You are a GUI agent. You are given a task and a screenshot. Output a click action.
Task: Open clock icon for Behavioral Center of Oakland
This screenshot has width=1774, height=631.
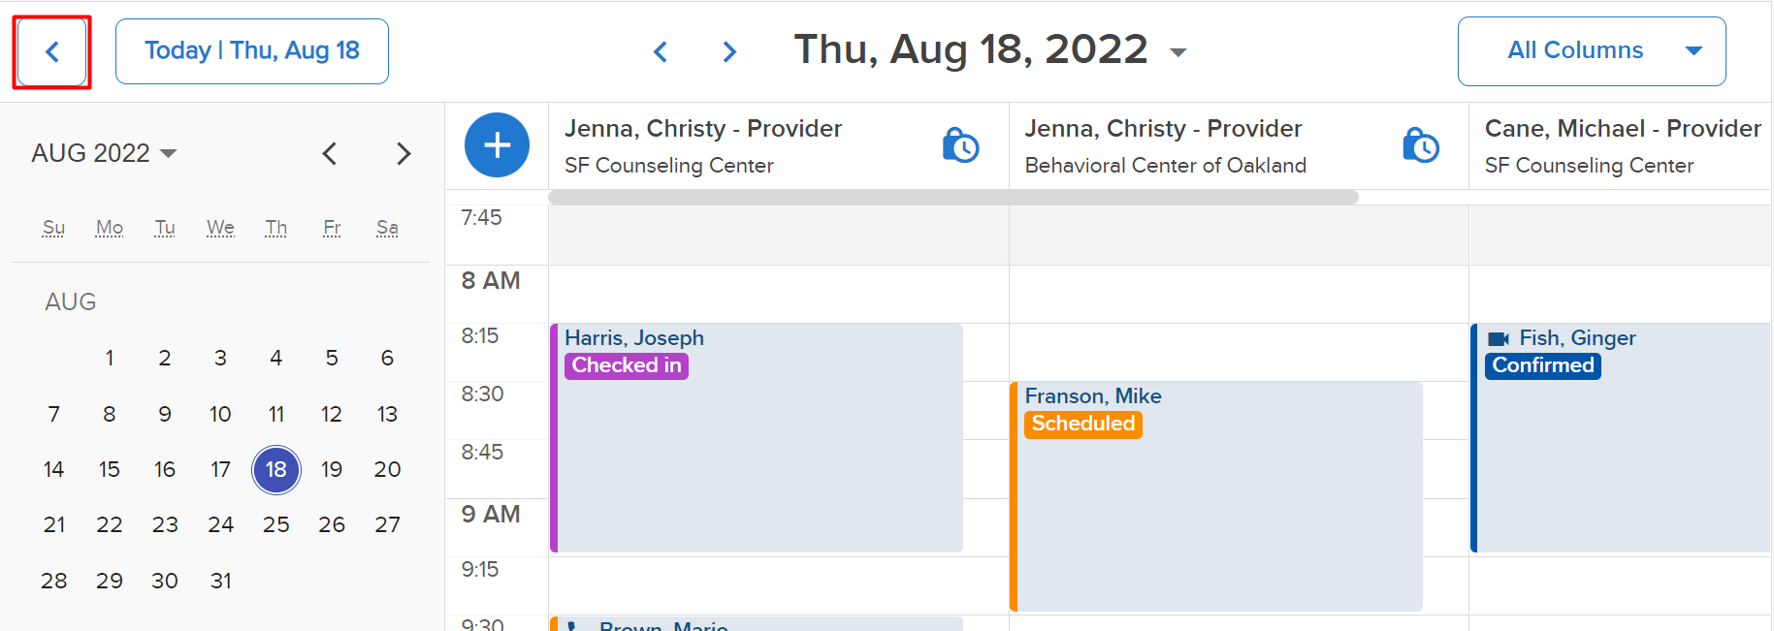click(1420, 145)
